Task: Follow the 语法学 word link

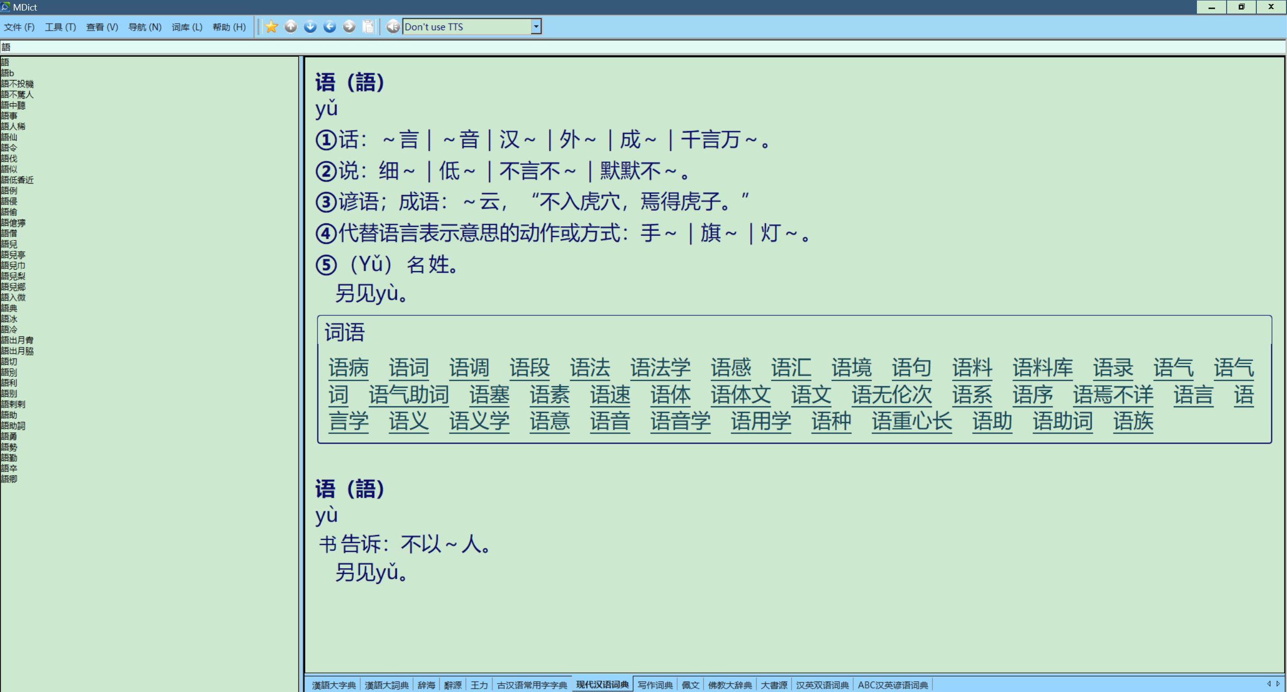Action: point(660,368)
